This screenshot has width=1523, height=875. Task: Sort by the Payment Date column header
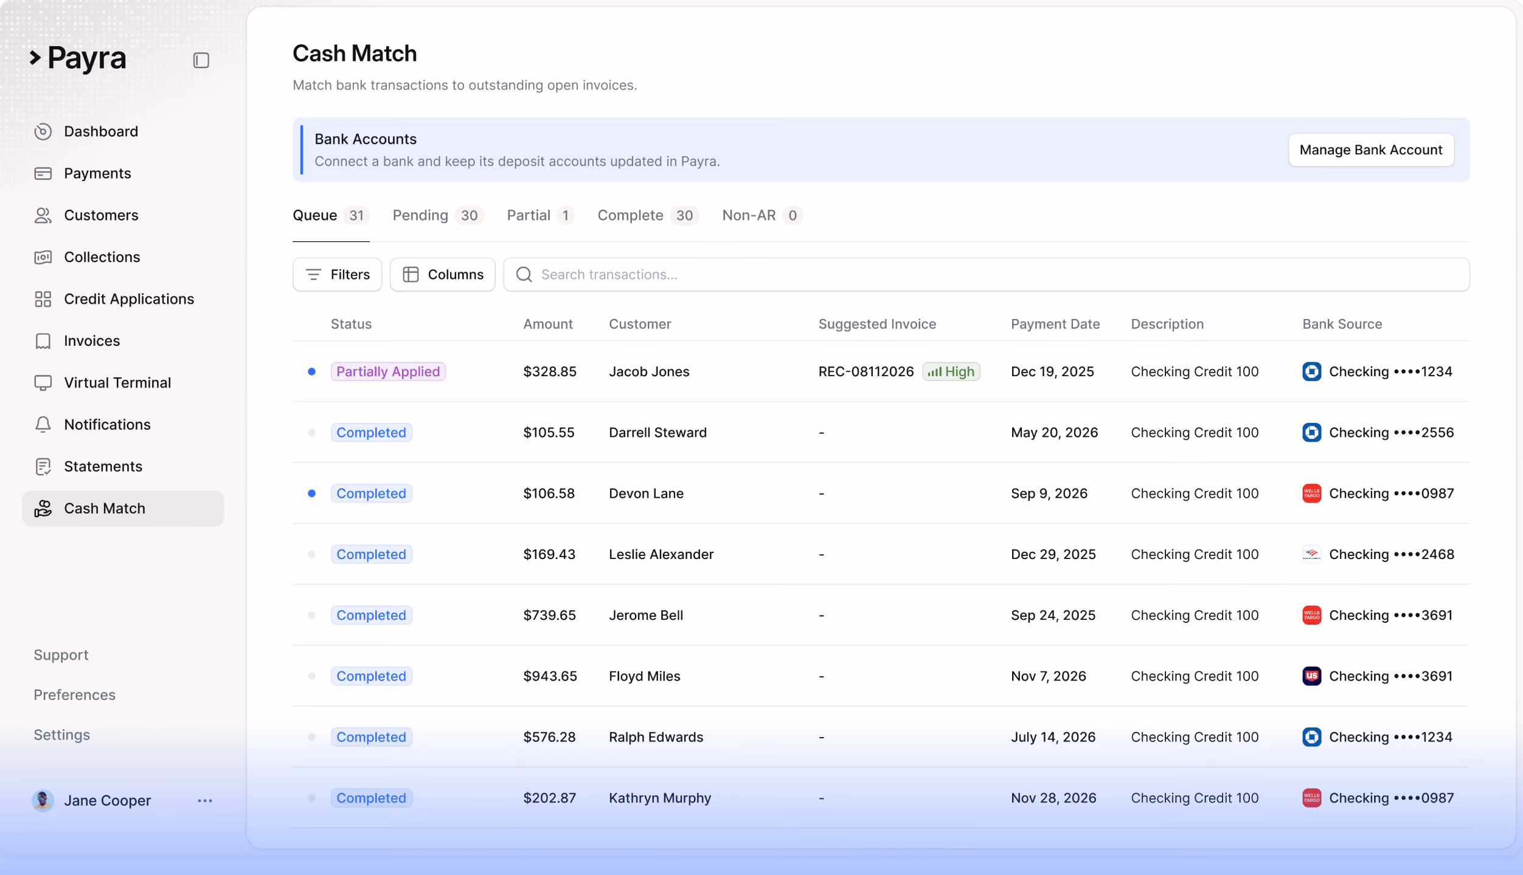(1055, 324)
